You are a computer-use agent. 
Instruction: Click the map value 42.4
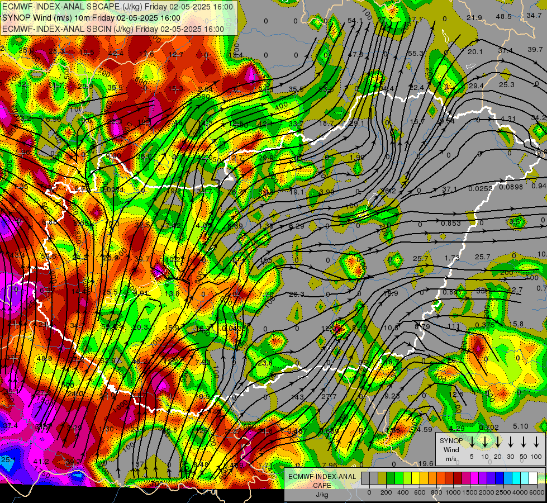[x=116, y=54]
